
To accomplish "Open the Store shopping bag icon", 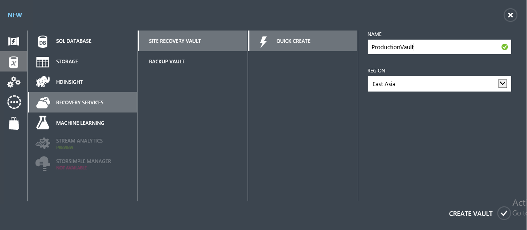I will [x=14, y=123].
